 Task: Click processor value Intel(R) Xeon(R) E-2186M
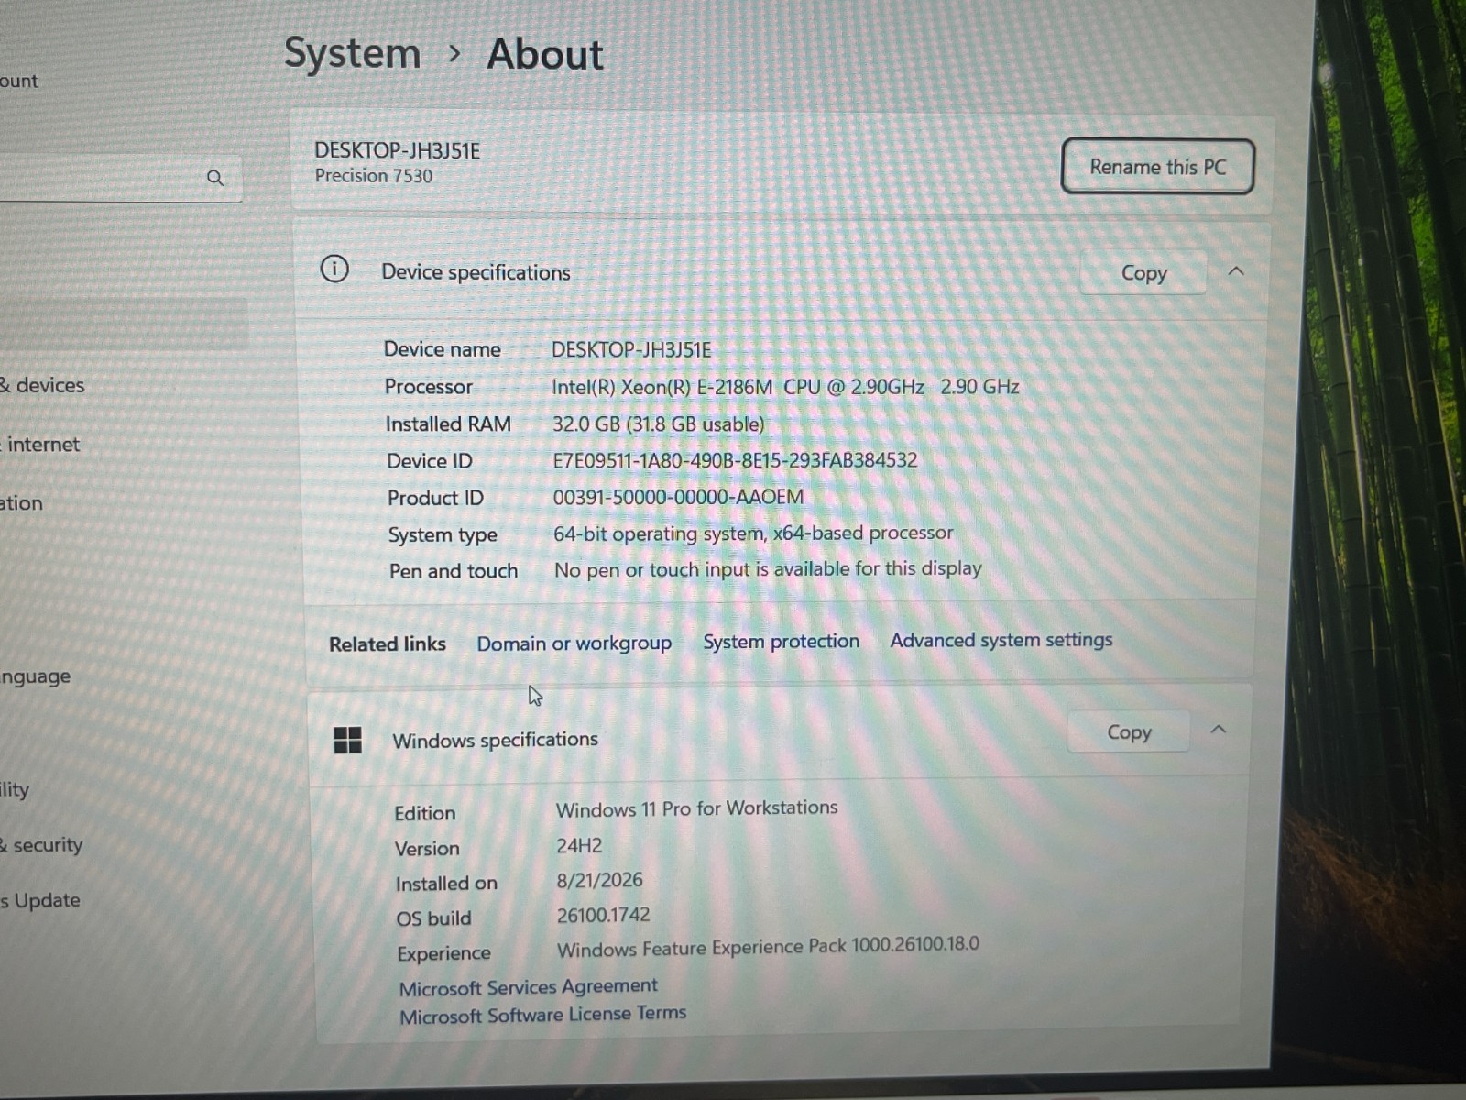(x=785, y=387)
